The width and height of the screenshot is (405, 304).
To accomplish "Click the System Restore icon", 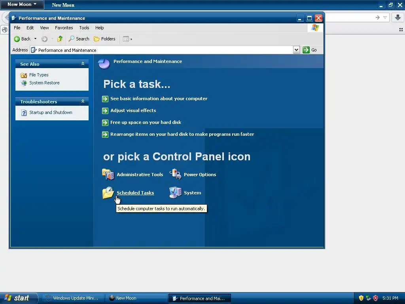I will point(24,83).
